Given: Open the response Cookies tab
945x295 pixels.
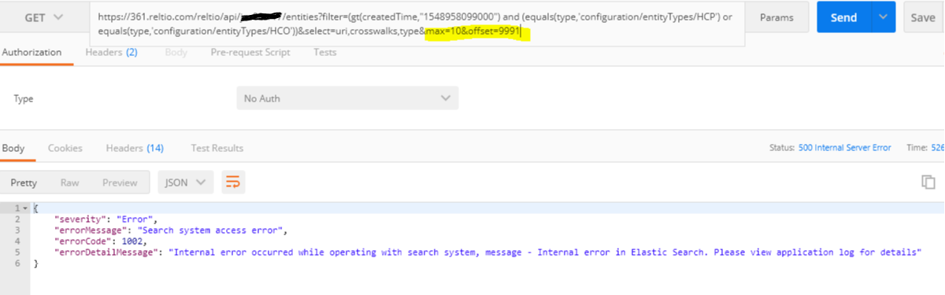Looking at the screenshot, I should click(65, 148).
